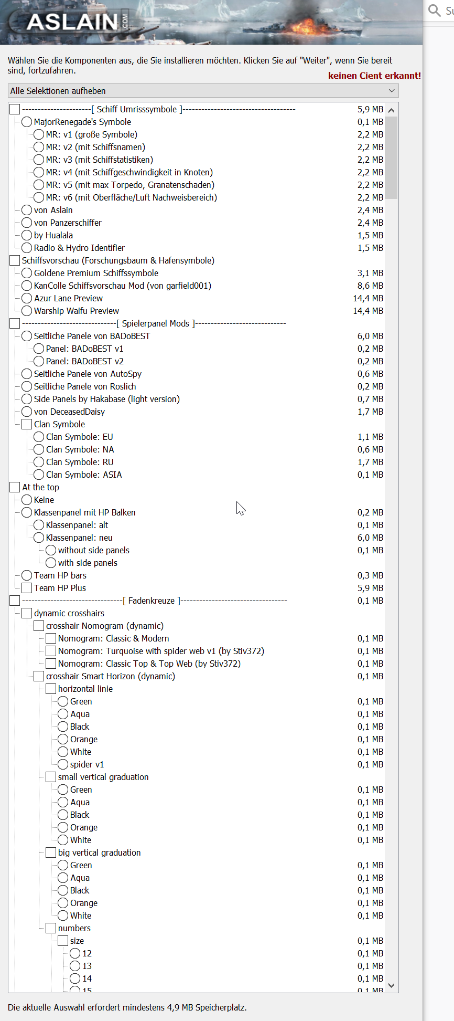Enable 'Nomogram: Turquoise with spider web v1'

tap(51, 651)
